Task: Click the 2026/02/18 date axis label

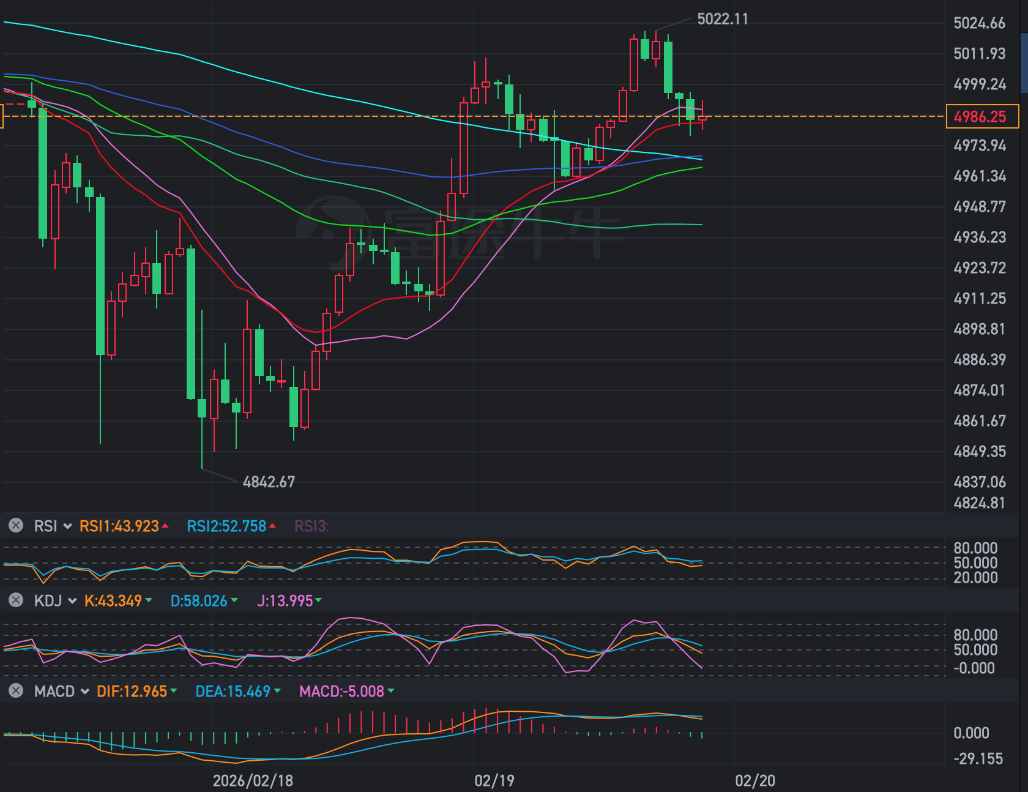Action: (253, 781)
